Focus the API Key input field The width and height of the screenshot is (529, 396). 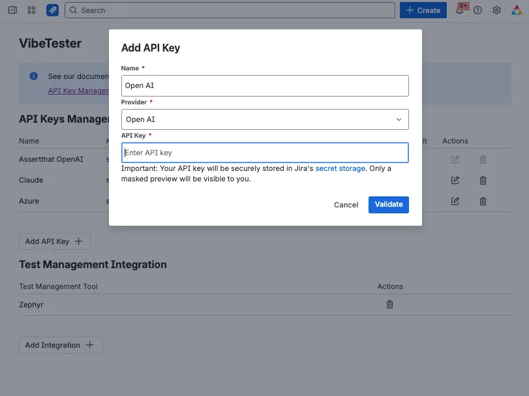(265, 153)
